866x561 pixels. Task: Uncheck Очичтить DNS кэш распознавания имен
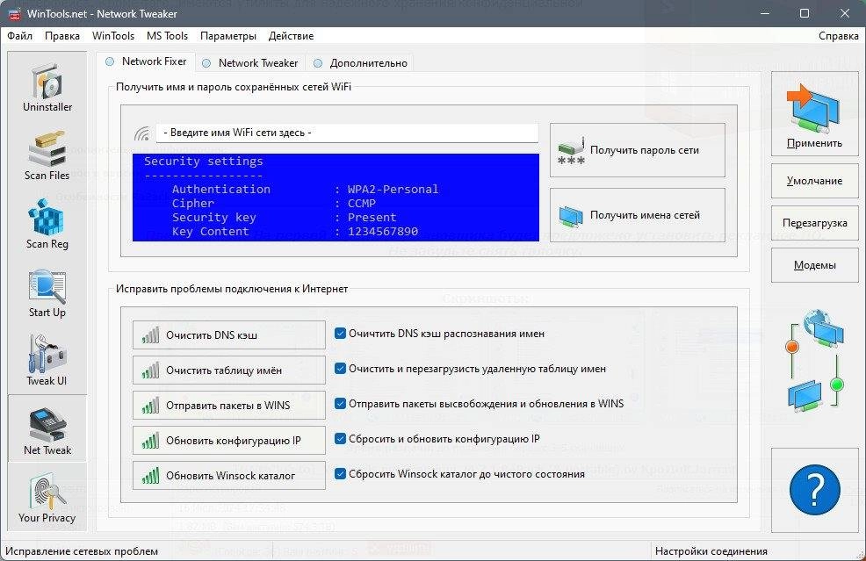340,334
